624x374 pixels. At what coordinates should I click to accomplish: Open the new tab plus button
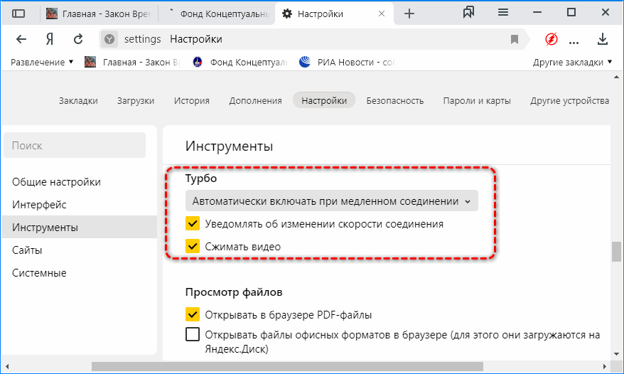click(x=409, y=14)
